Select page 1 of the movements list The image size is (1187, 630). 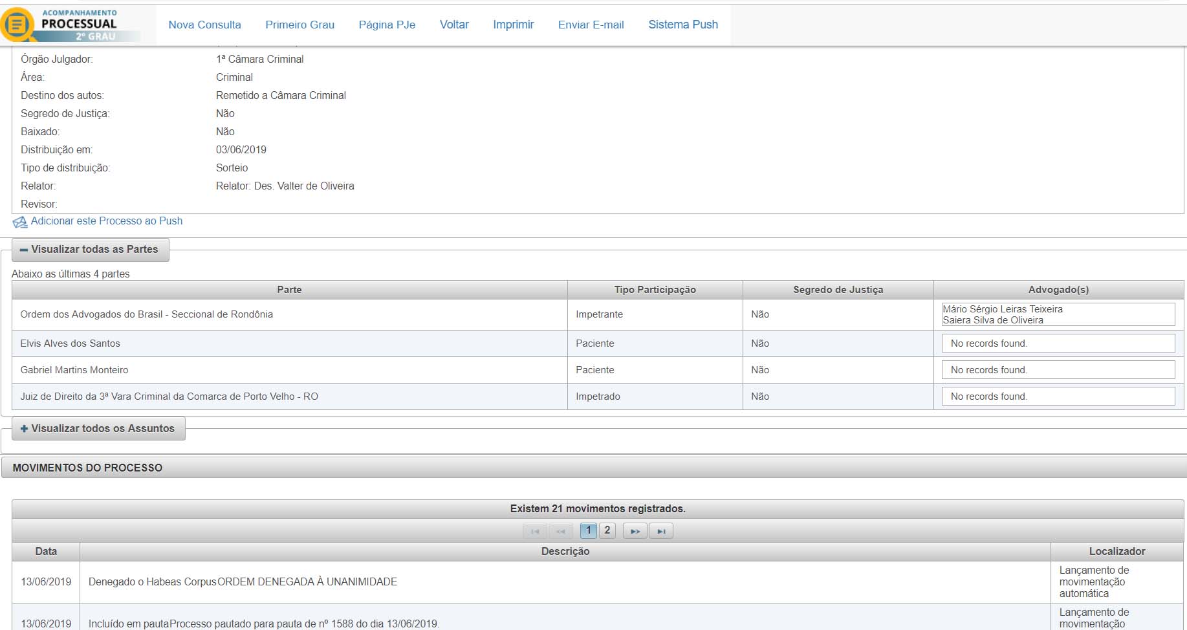click(588, 530)
